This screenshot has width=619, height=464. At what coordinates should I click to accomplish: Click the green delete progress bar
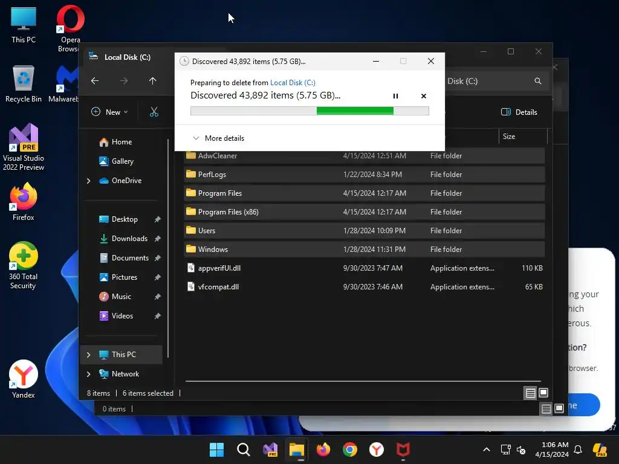pos(309,111)
